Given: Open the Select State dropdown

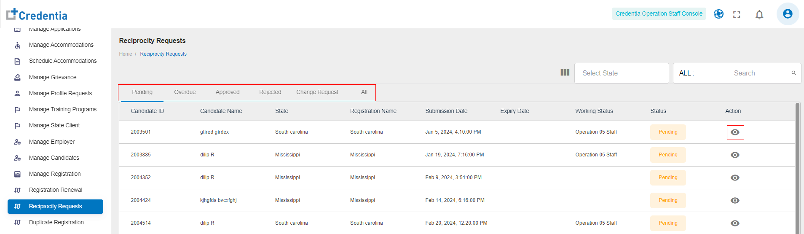Looking at the screenshot, I should point(621,73).
